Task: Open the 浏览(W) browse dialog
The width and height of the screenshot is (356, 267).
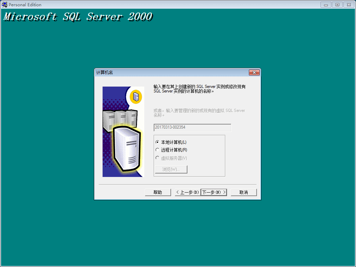Action: click(x=171, y=169)
